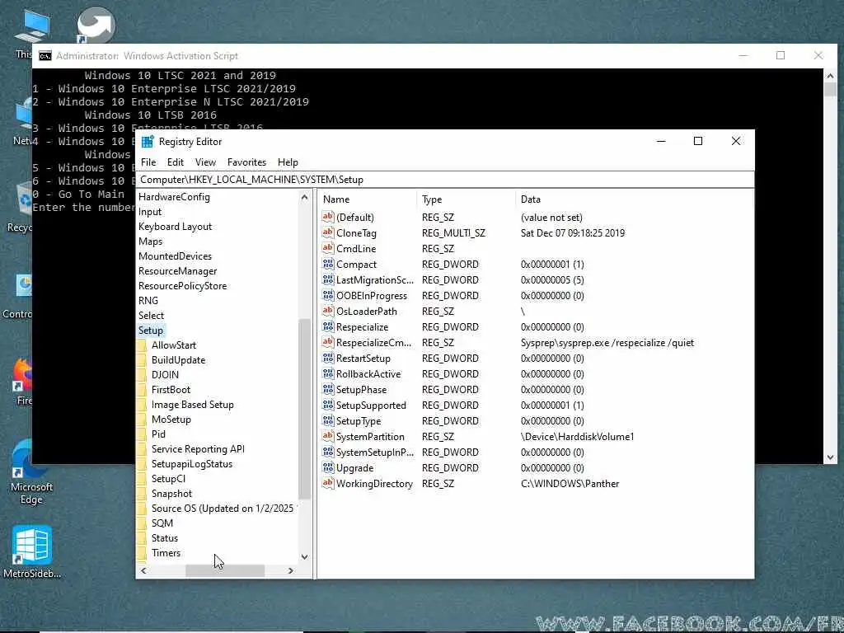Select the Setup key in tree
The width and height of the screenshot is (844, 633).
[150, 331]
